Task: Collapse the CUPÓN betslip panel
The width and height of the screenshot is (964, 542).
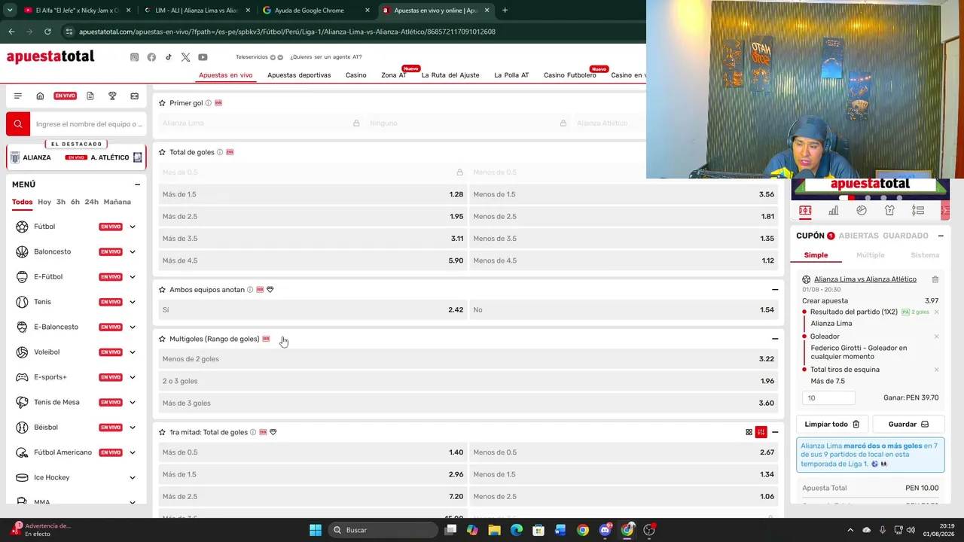Action: [941, 236]
